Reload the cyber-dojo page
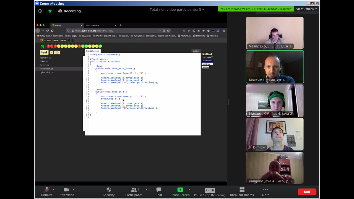 (x=48, y=31)
